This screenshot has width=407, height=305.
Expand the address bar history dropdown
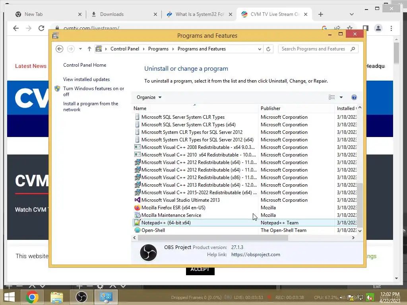point(259,49)
